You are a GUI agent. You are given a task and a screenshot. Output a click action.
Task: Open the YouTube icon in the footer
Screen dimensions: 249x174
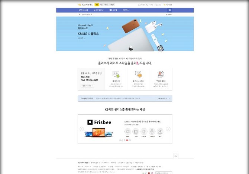coord(149,173)
